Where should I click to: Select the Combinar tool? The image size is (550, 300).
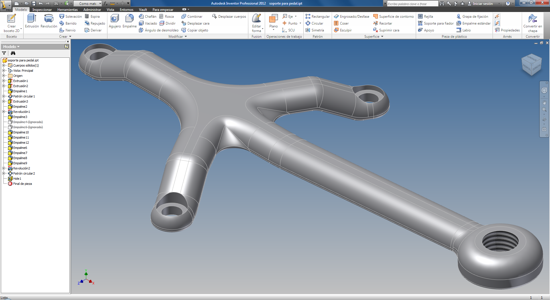click(x=192, y=17)
